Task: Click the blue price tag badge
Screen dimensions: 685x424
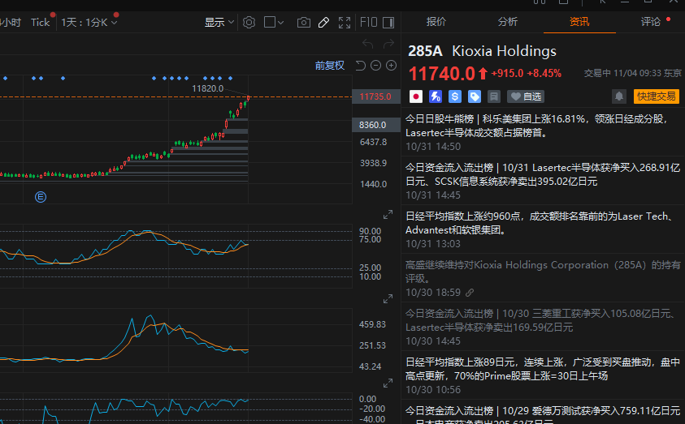Action: point(475,96)
